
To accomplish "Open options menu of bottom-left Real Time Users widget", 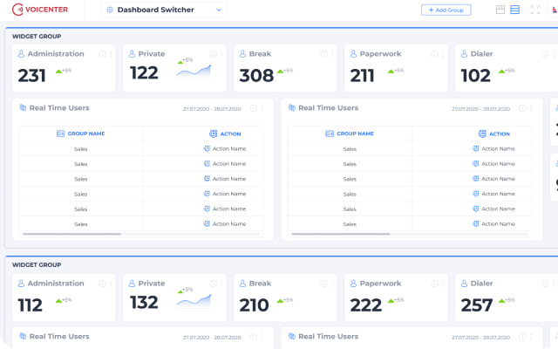I will [262, 337].
